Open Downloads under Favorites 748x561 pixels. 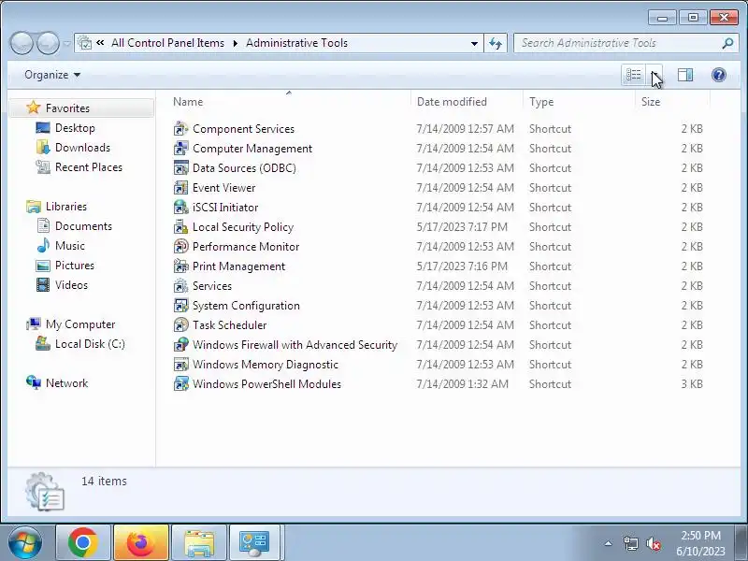(x=82, y=148)
